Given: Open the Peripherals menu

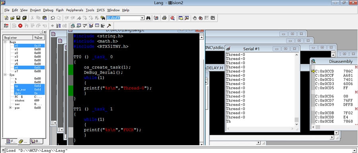Looking at the screenshot, I should tap(75, 10).
